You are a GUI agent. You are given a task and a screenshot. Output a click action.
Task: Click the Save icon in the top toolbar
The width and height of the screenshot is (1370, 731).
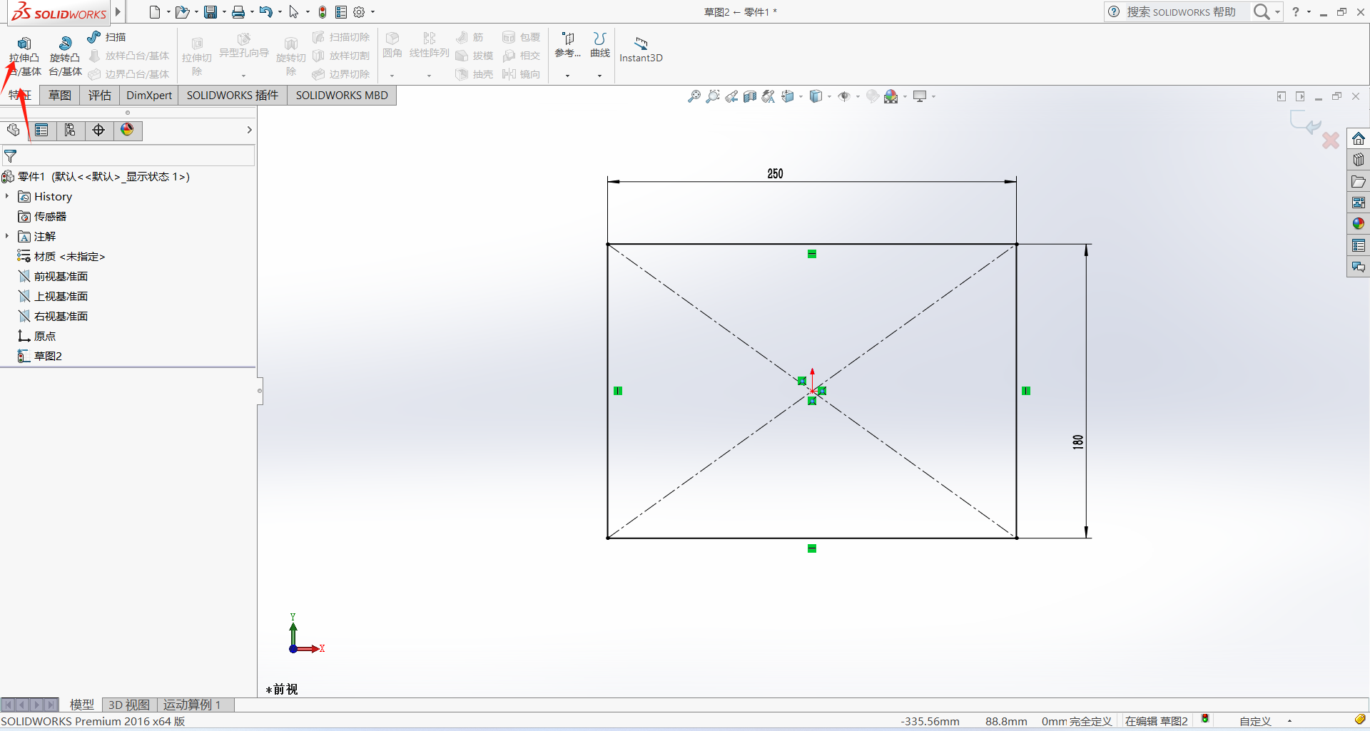(x=210, y=12)
